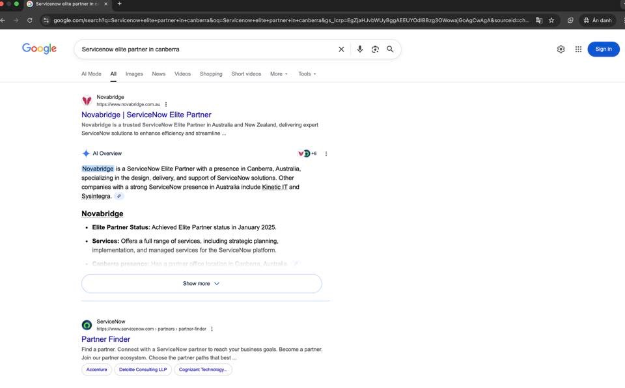
Task: Clear the search box with X icon
Action: (341, 49)
